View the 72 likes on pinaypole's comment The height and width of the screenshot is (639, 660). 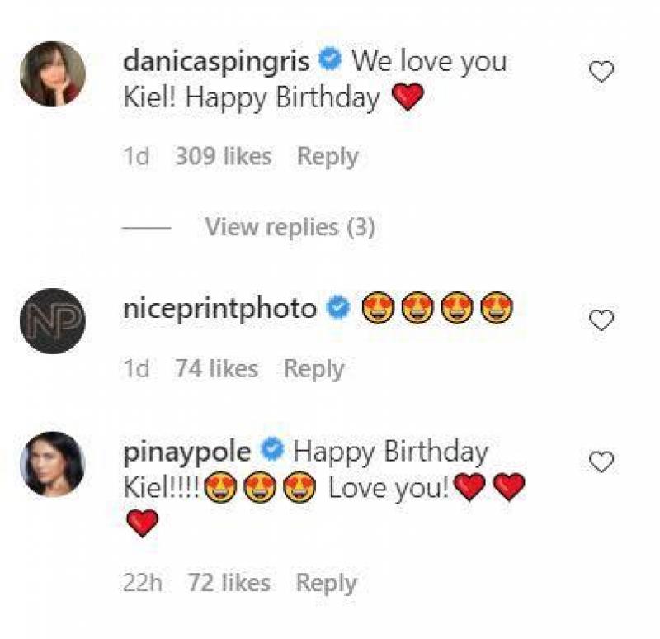229,583
